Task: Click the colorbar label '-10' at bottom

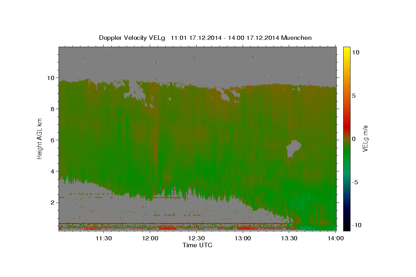Action: (x=356, y=225)
